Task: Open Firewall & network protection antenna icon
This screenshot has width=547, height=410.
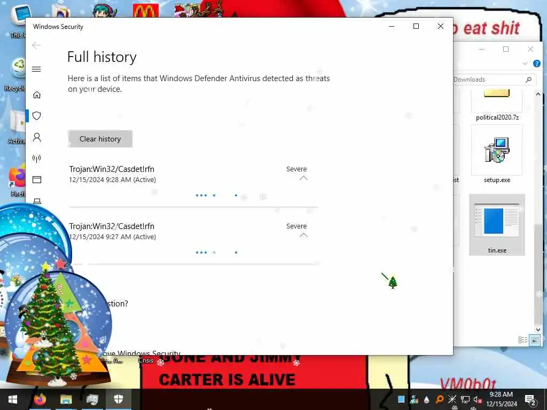Action: [37, 159]
